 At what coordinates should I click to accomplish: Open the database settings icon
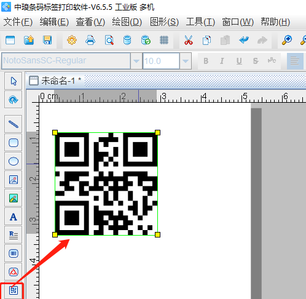(127, 40)
